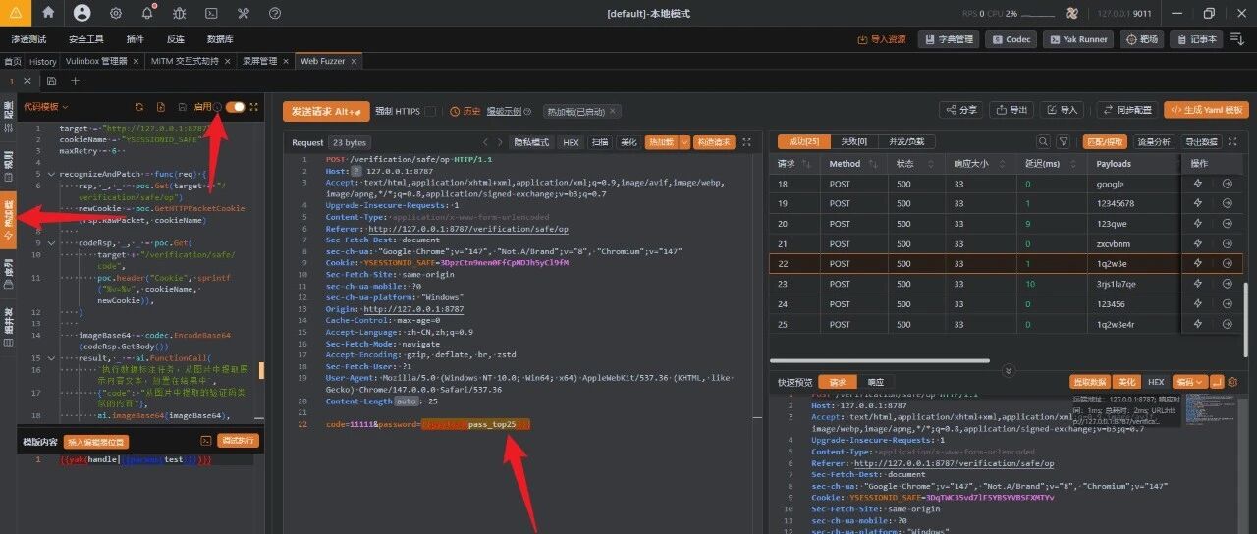Open the Codec tool

coord(1011,39)
